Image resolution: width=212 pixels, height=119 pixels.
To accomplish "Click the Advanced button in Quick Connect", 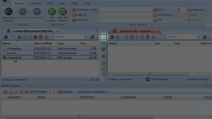I will 196,10.
